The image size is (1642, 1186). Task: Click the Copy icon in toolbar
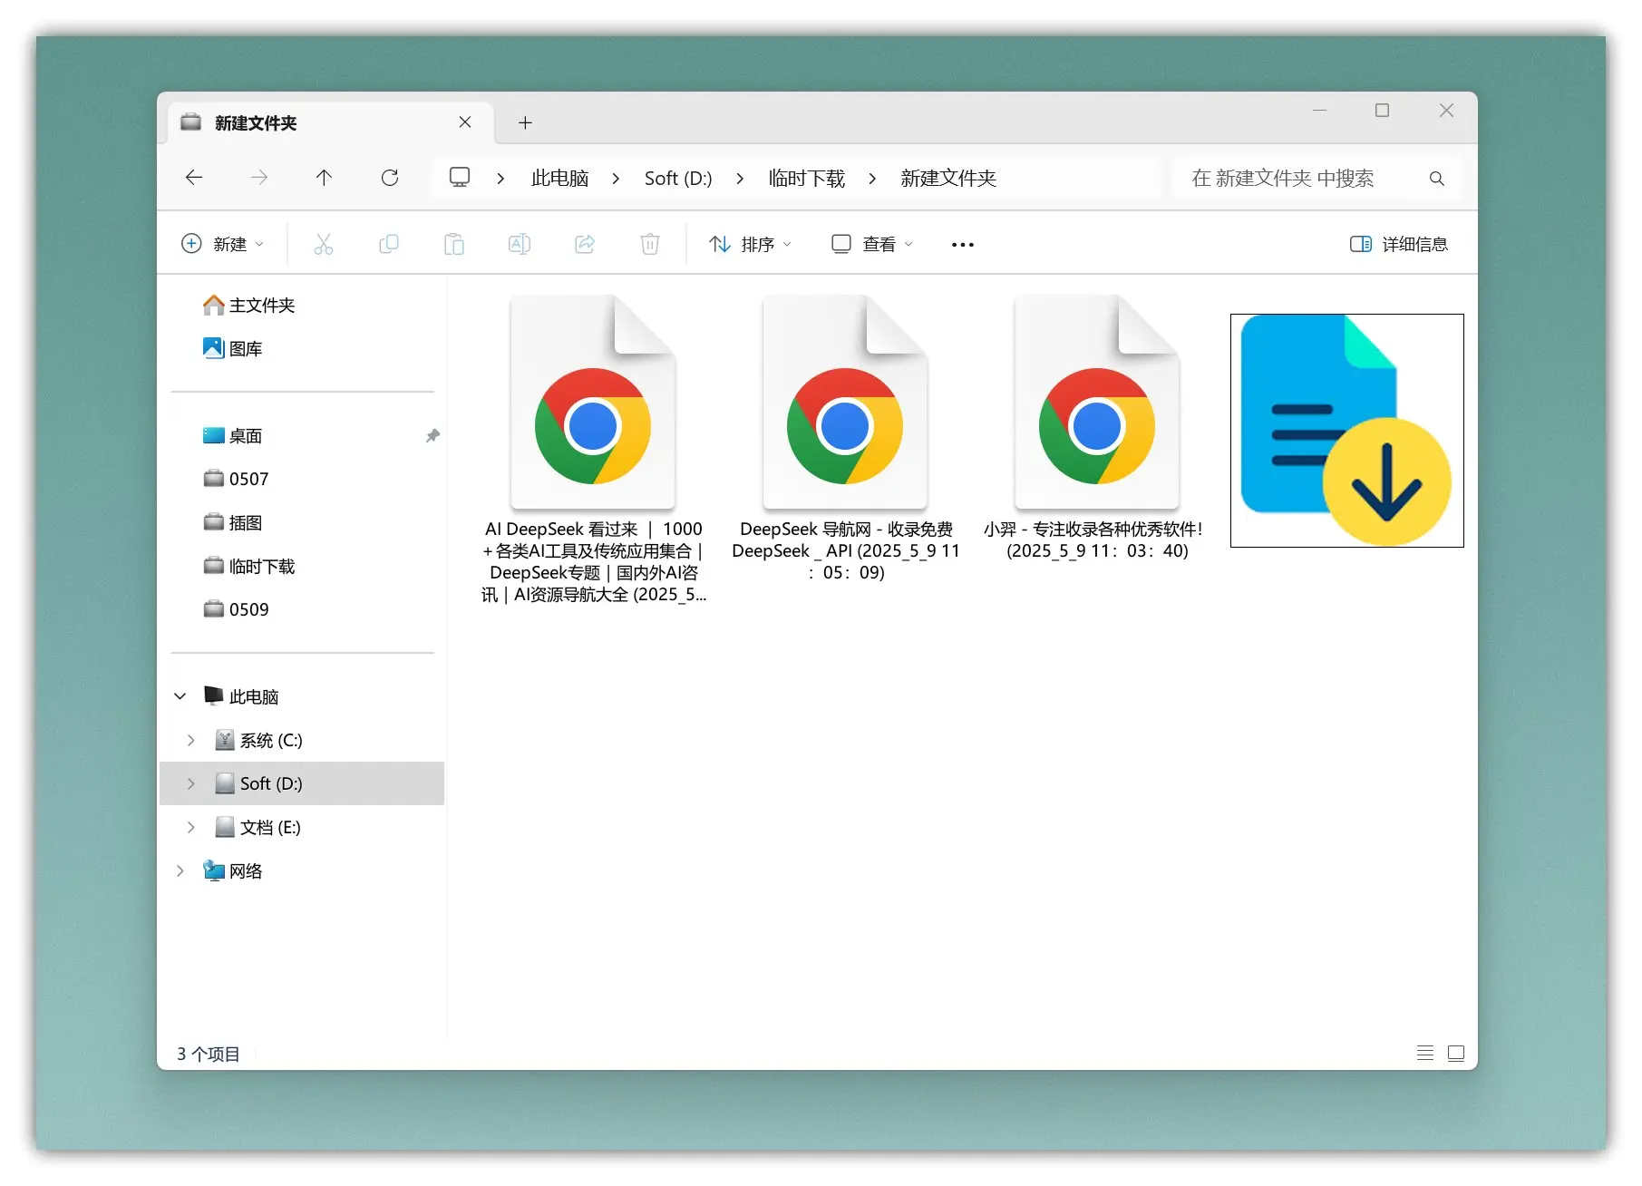coord(389,244)
